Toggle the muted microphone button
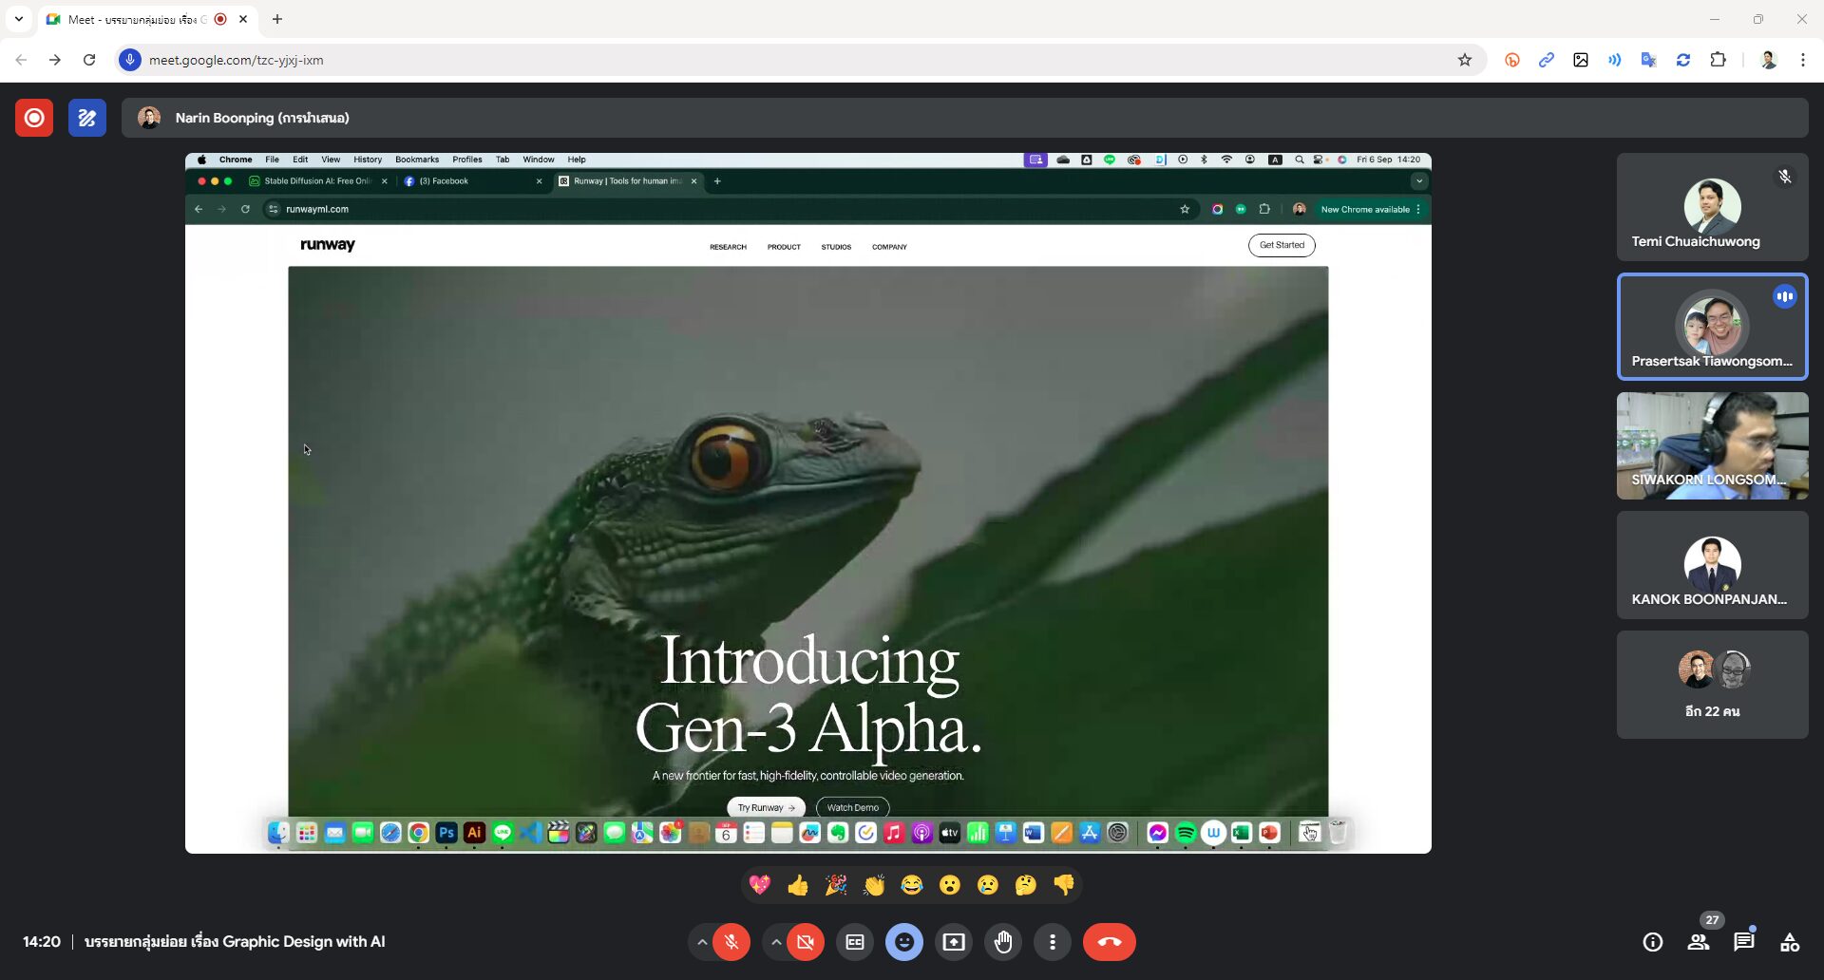This screenshot has height=980, width=1824. pos(731,942)
